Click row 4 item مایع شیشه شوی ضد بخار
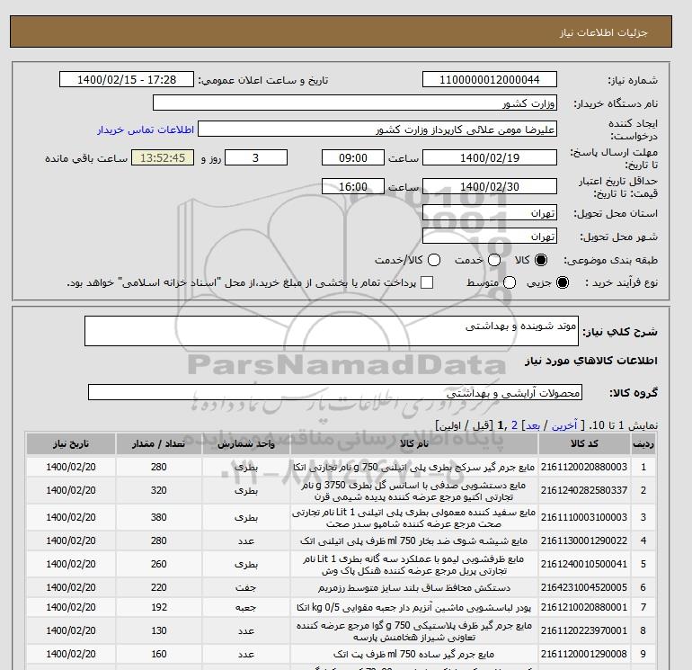The height and width of the screenshot is (670, 692). [x=414, y=541]
